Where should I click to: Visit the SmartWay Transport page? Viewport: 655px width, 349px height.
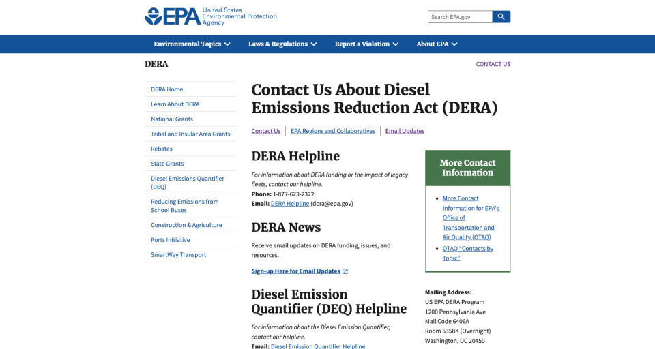pos(178,255)
